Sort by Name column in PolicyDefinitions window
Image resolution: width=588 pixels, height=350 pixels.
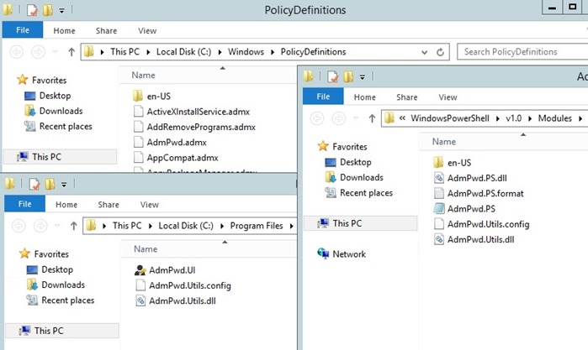[x=143, y=76]
